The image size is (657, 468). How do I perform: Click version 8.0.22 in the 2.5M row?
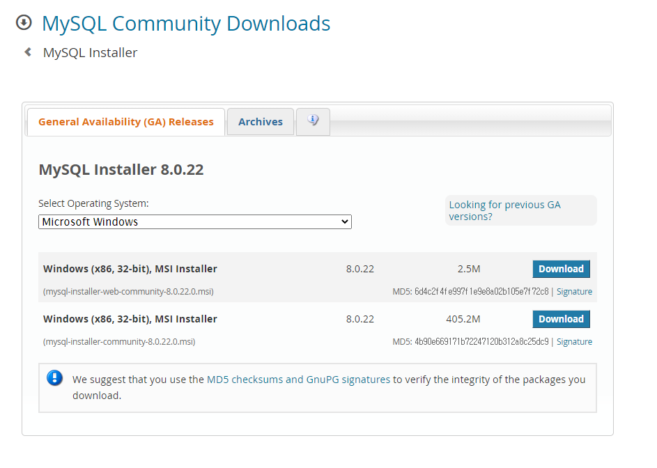(x=360, y=269)
